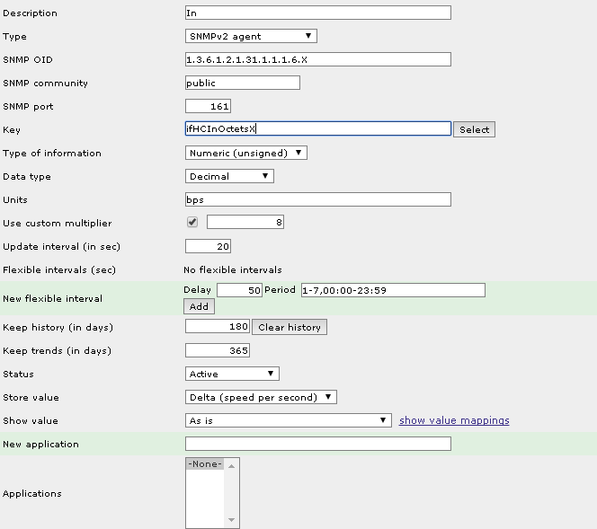Screen dimensions: 597x529
Task: Focus the SNMP OID input field
Action: point(317,60)
